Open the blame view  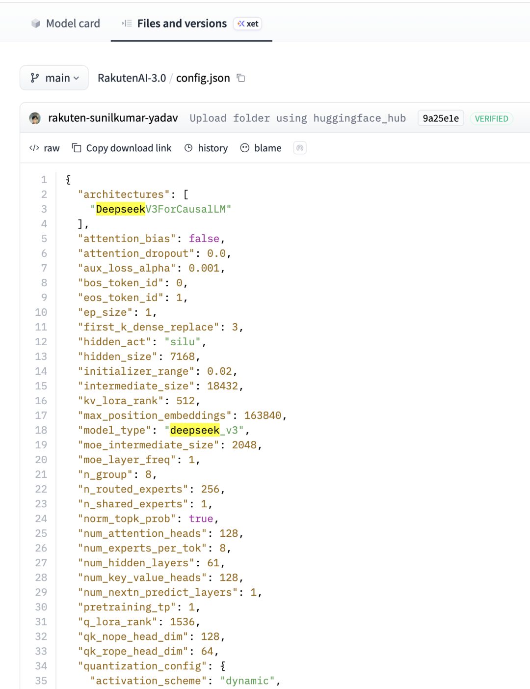[261, 148]
